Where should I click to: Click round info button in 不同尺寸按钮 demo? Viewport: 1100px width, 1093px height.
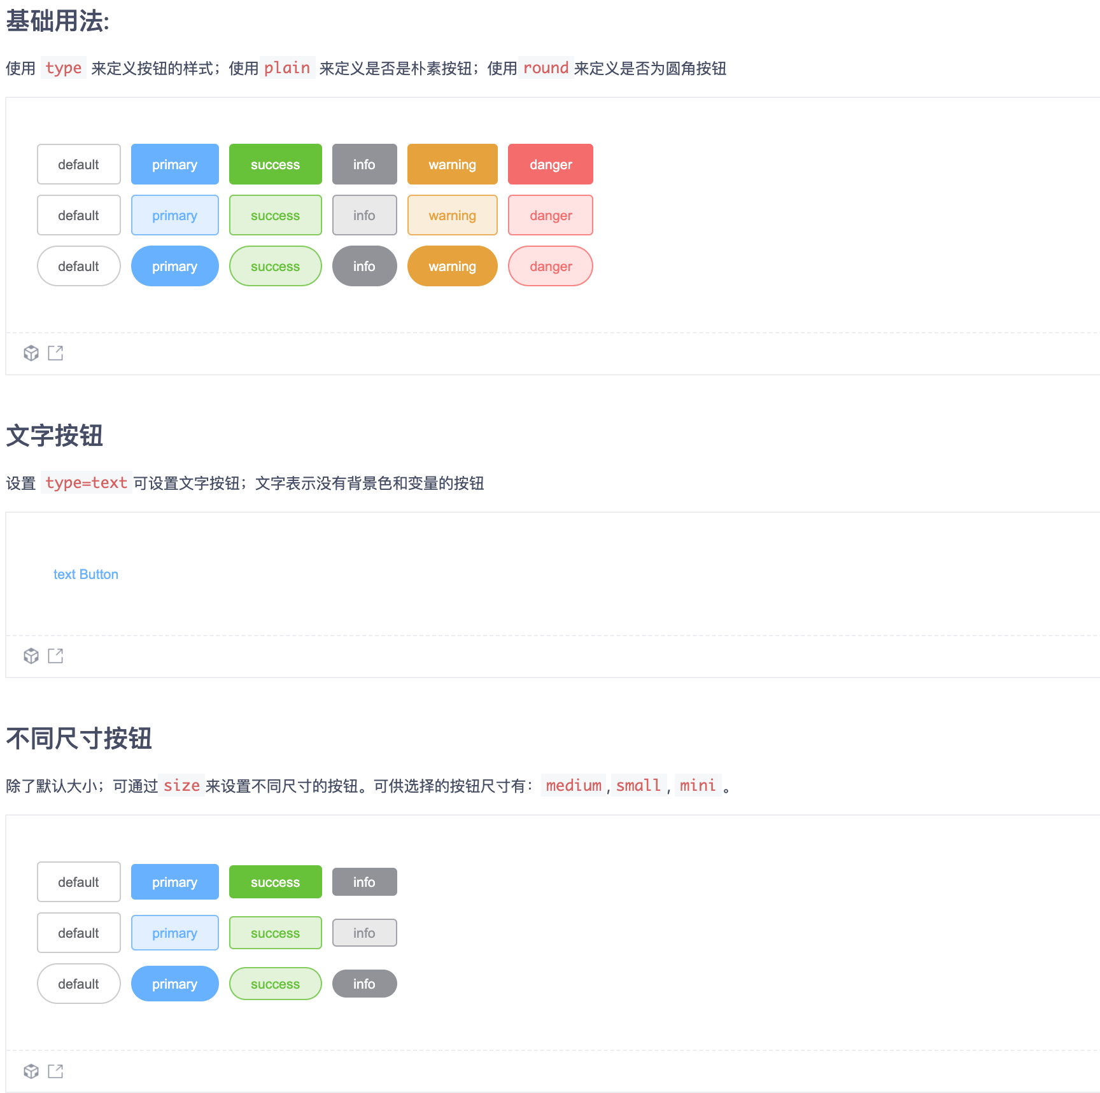tap(365, 984)
